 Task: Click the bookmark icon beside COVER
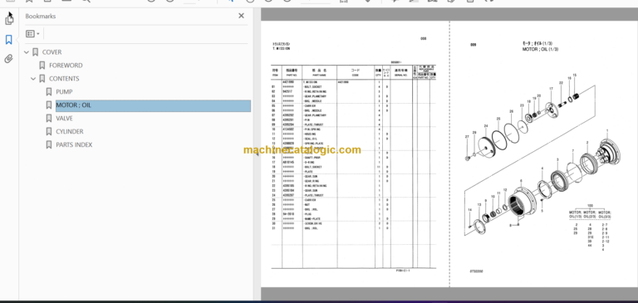[36, 52]
